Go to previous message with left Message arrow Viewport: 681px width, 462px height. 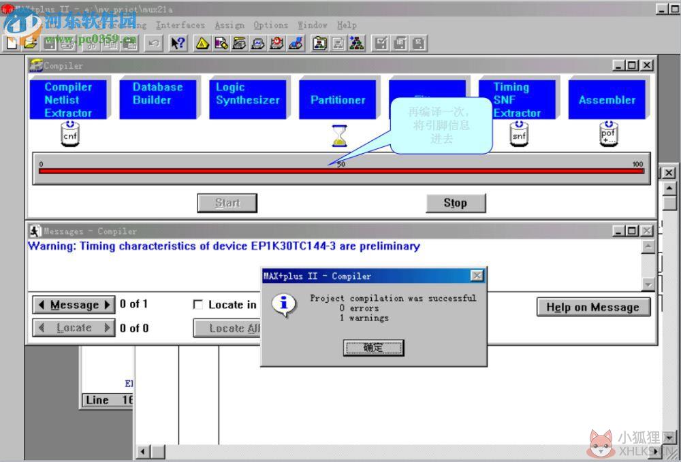(42, 305)
